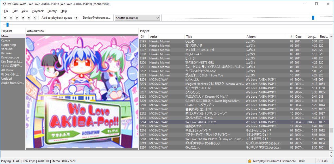Click the eject icon in the toolbar
This screenshot has width=334, height=164.
[76, 18]
